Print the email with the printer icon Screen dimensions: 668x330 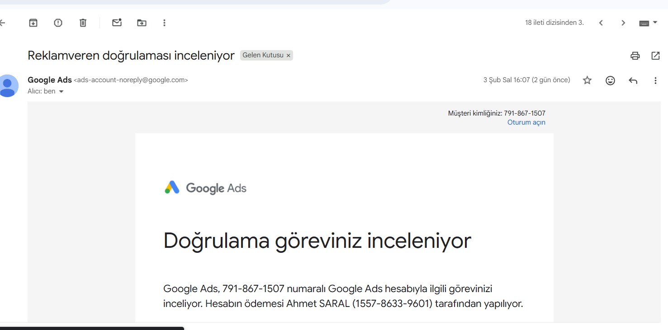pos(635,56)
